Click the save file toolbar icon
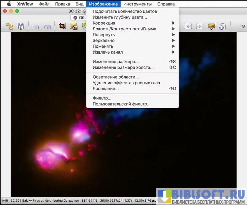This screenshot has width=247, height=205. (21, 26)
